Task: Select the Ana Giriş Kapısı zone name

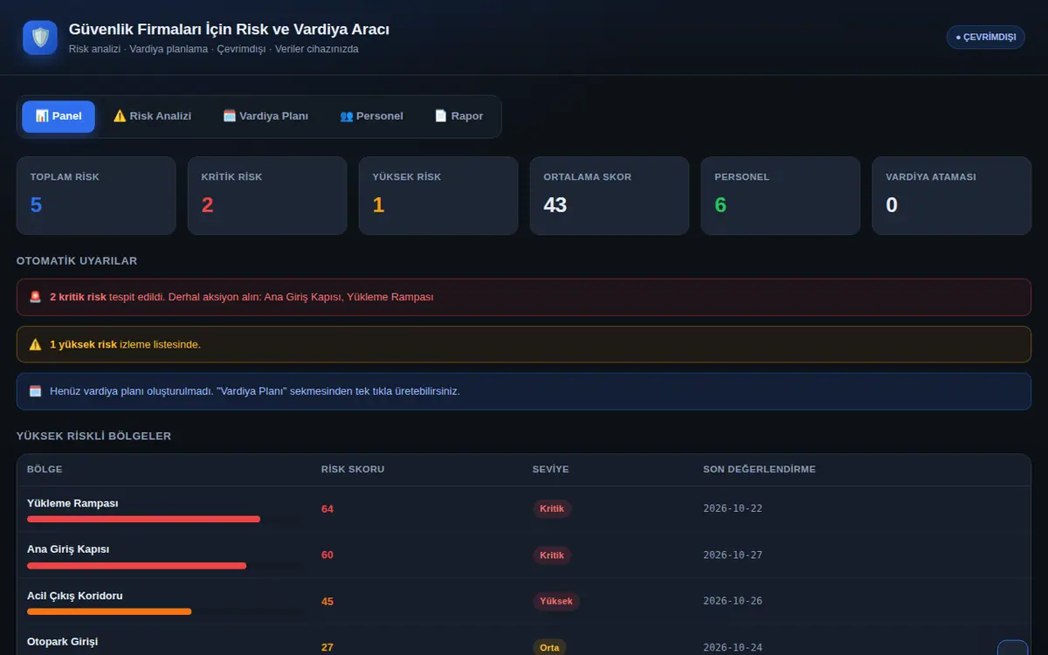Action: [68, 549]
